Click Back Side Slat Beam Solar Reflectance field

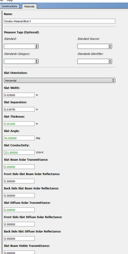point(19,196)
